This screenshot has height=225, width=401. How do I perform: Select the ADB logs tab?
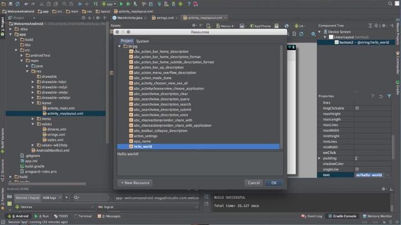pyautogui.click(x=52, y=197)
